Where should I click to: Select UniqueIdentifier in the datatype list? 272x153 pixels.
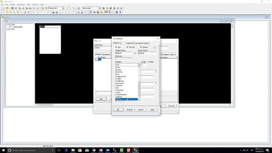point(127,94)
